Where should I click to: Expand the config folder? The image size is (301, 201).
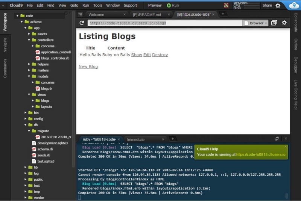tap(25, 119)
